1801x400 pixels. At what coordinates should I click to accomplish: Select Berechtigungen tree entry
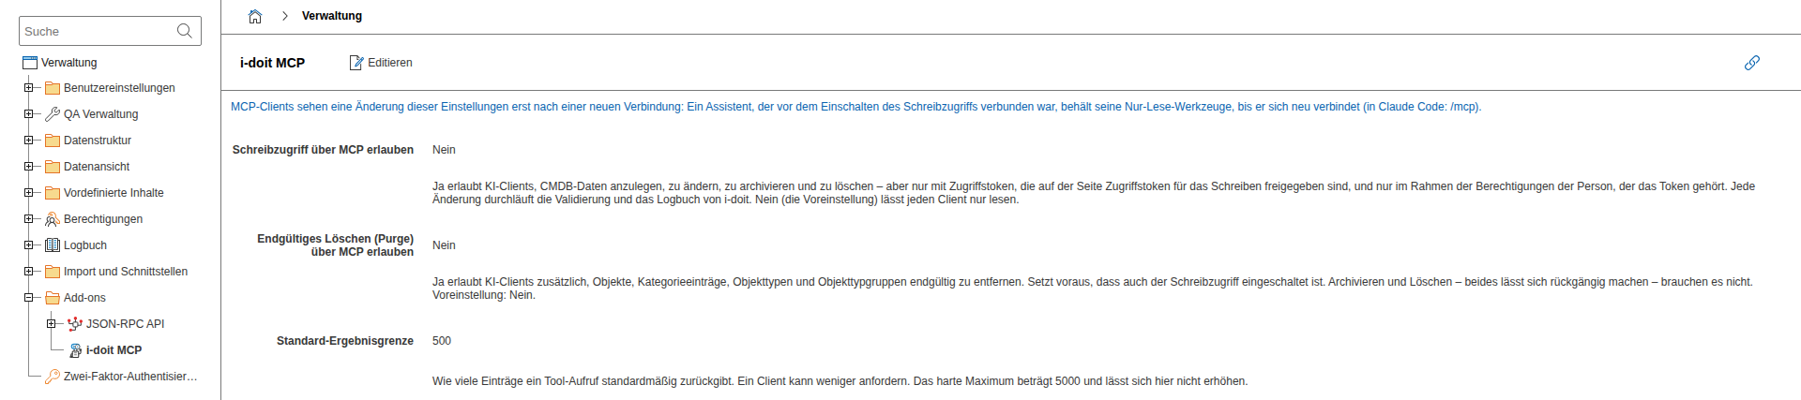(x=103, y=219)
